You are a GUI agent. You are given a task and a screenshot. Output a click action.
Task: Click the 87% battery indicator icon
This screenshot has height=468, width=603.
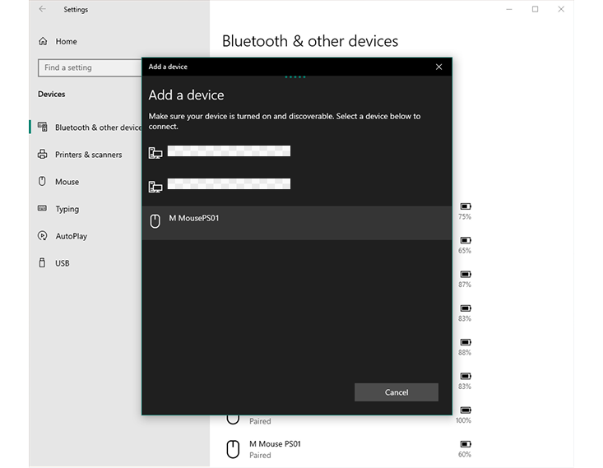[x=466, y=274]
